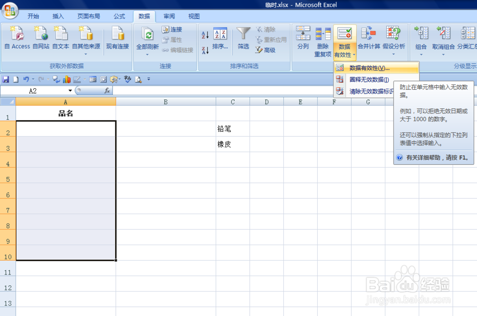
Task: Click Consolidate (合并计算)
Action: coord(369,38)
